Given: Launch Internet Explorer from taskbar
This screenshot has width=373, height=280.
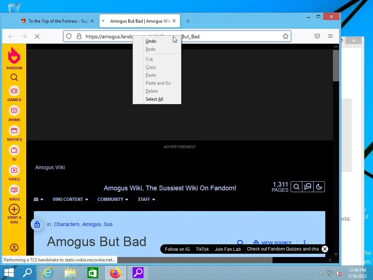Looking at the screenshot, I should point(48,273).
